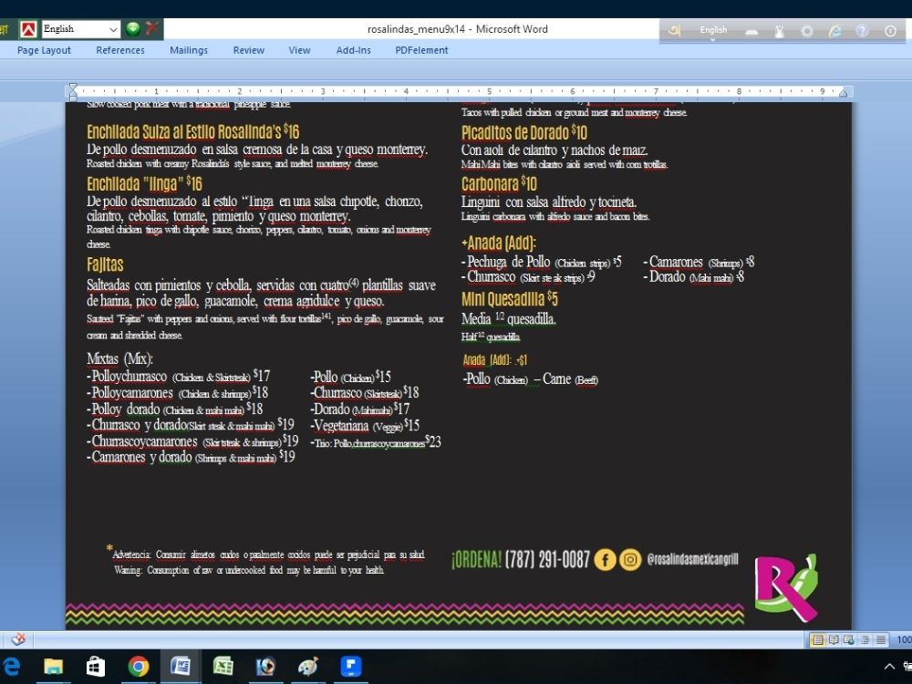This screenshot has width=912, height=684.
Task: Open the Page Layout ribbon tab
Action: (x=44, y=50)
